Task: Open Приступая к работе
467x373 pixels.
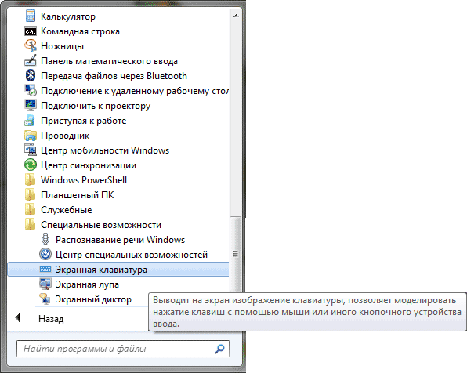Action: click(x=83, y=121)
